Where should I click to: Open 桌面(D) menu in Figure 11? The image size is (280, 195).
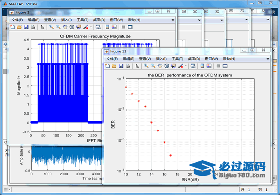pos(194,59)
